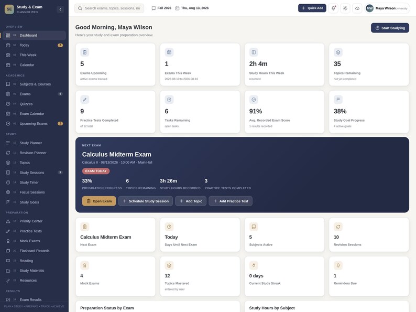Click the Study Planner sidebar icon

coord(8,143)
